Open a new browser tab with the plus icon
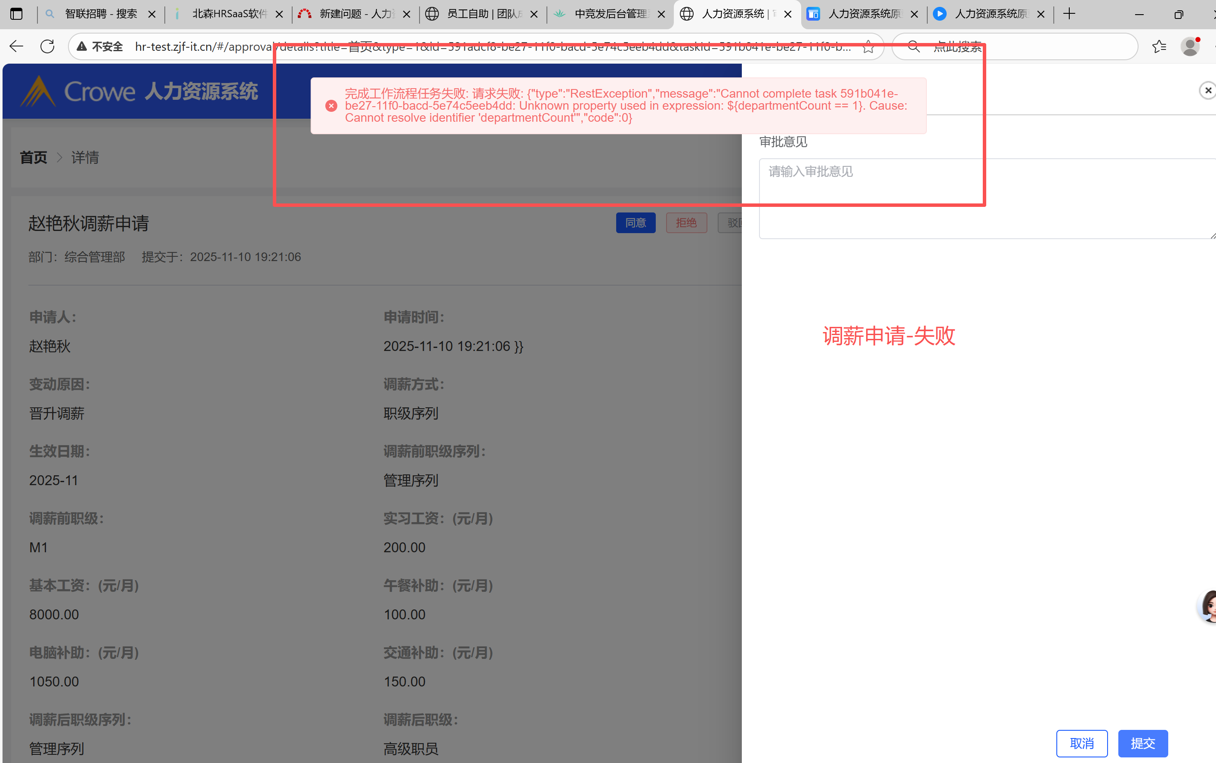 click(x=1069, y=14)
